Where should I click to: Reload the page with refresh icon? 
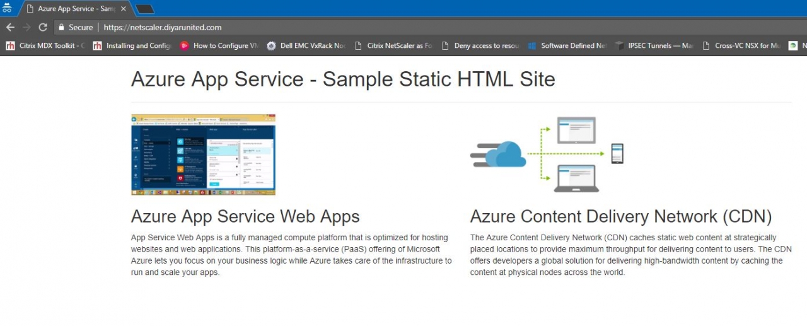pos(43,27)
